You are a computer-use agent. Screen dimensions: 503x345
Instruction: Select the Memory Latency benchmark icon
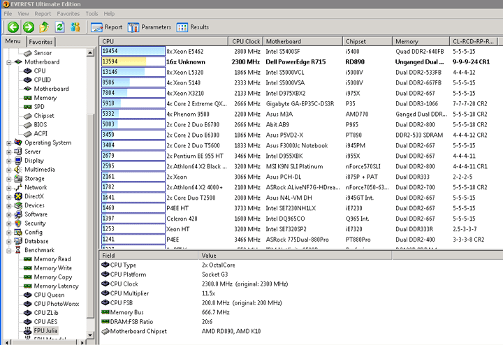(28, 286)
